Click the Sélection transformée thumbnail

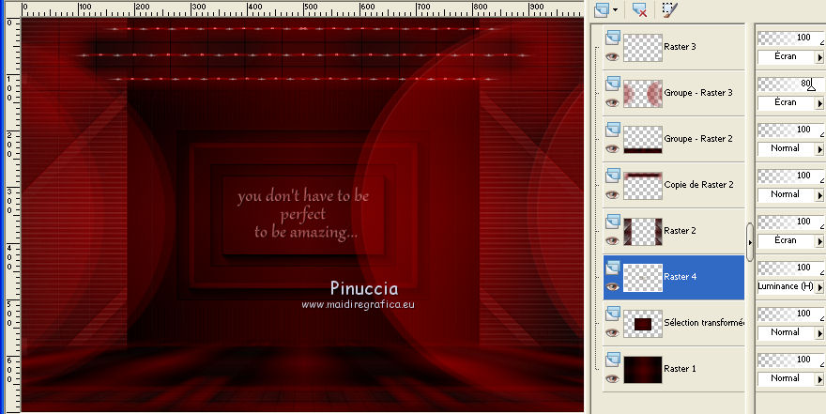(x=643, y=323)
